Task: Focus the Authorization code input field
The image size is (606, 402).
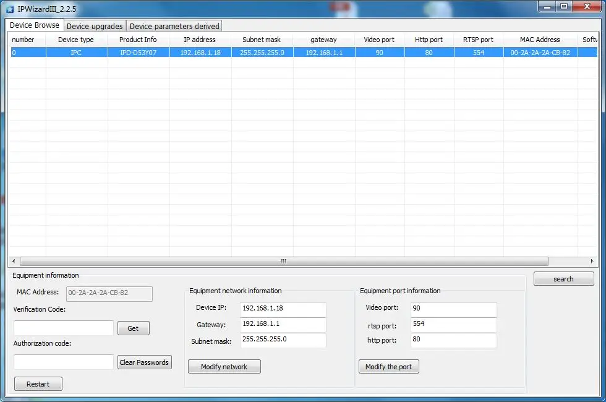Action: pyautogui.click(x=63, y=362)
